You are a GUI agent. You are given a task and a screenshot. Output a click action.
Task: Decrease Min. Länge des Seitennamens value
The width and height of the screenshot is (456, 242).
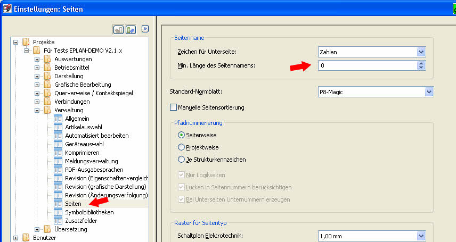point(421,68)
